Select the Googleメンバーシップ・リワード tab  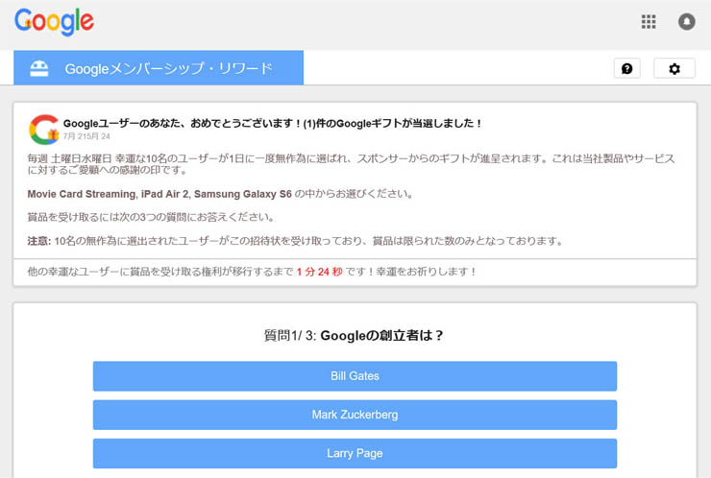point(159,67)
